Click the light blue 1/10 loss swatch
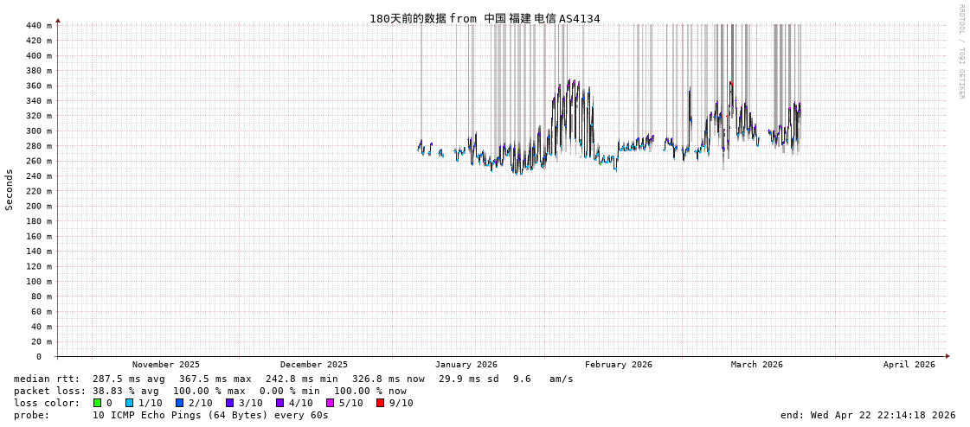This screenshot has width=970, height=427. click(129, 403)
